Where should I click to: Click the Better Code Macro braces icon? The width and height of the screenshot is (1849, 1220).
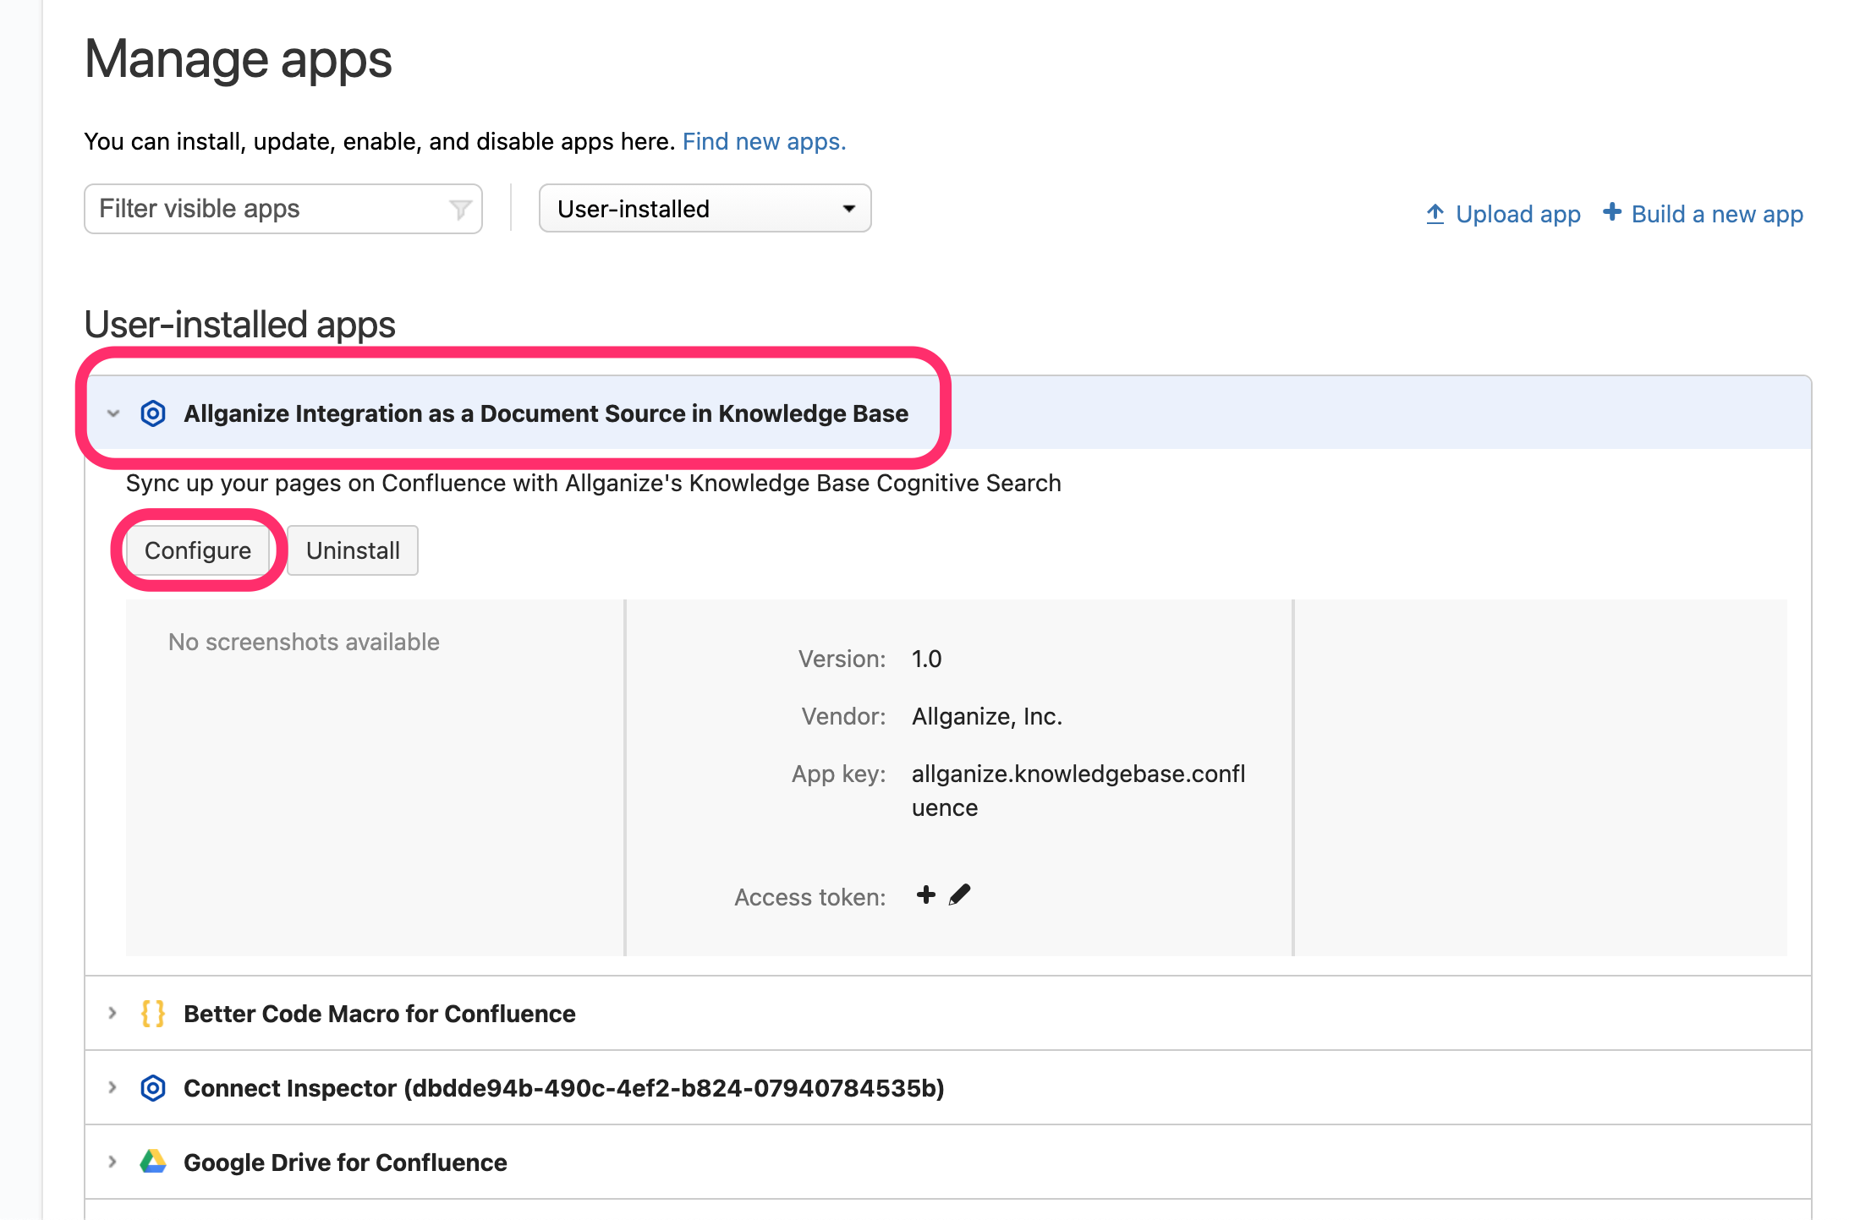[x=153, y=1013]
